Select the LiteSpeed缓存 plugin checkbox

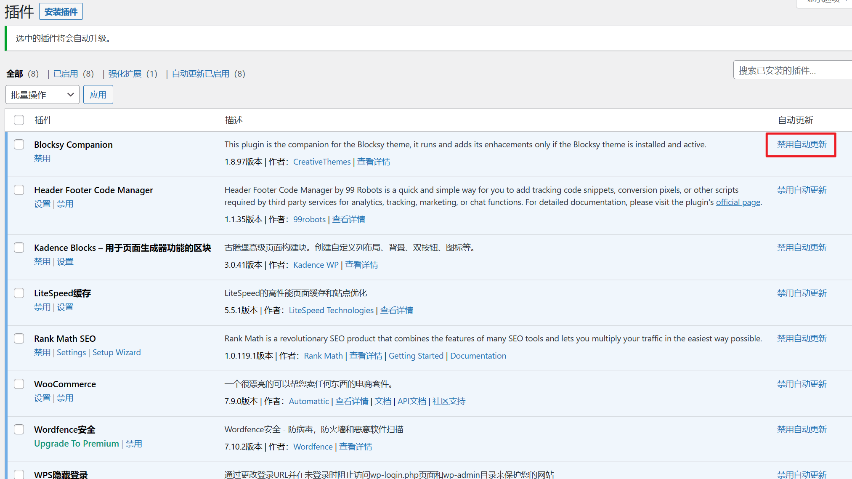[x=19, y=293]
